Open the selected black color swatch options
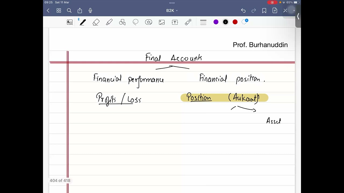 click(225, 22)
